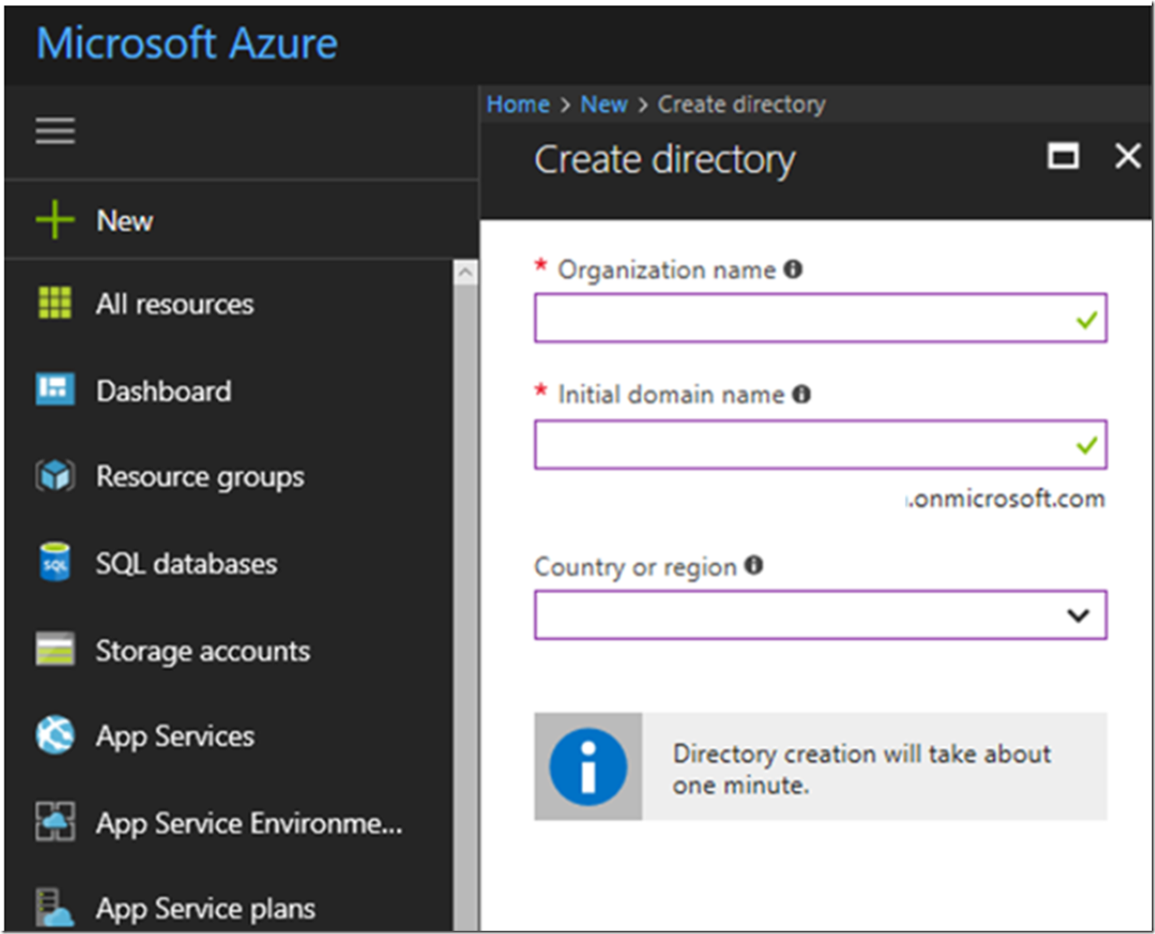Go to New in the breadcrumb

604,105
